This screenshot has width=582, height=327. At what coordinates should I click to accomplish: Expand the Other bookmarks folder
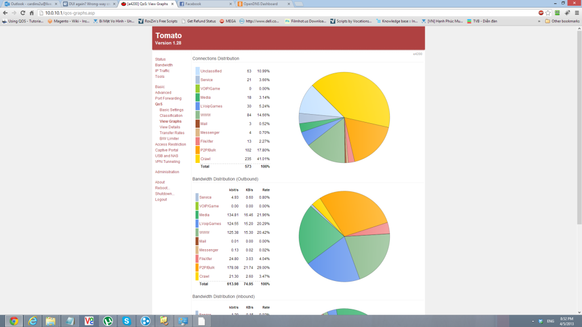coord(561,21)
